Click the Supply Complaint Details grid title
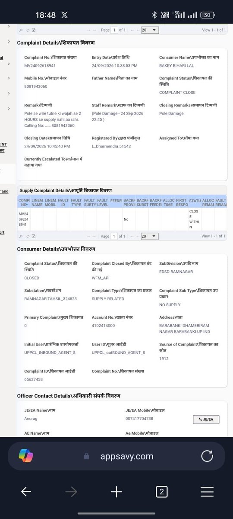 [66, 190]
